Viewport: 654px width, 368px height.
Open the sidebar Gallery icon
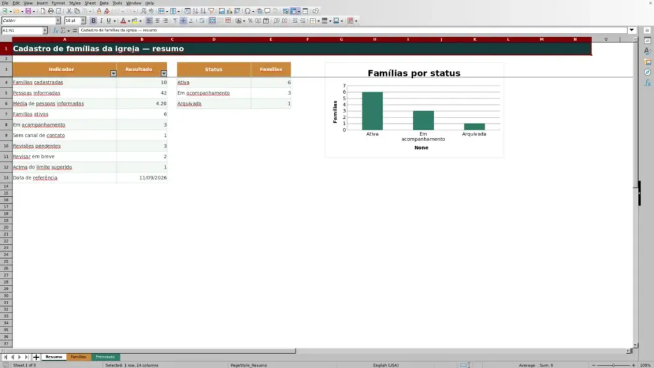tap(648, 62)
